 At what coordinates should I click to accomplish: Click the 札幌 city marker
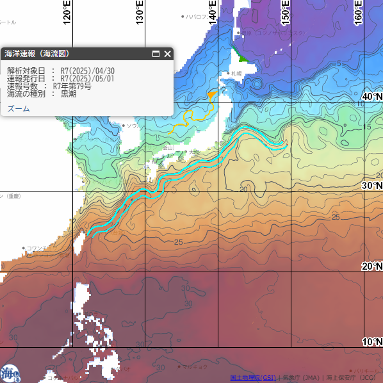tap(229, 73)
